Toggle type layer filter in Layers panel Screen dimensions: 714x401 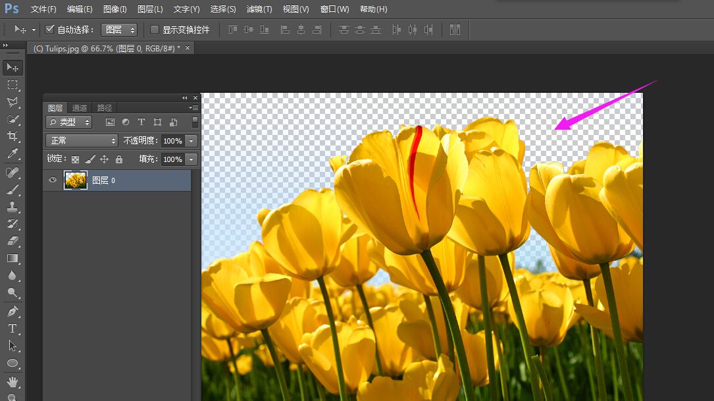[141, 122]
